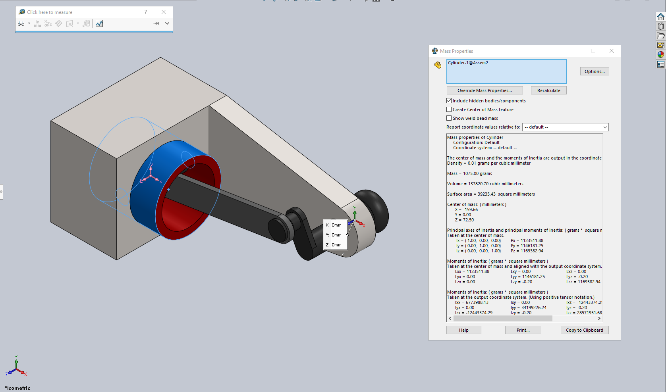Click the Options button in Mass Properties
Viewport: 666px width, 392px height.
595,71
